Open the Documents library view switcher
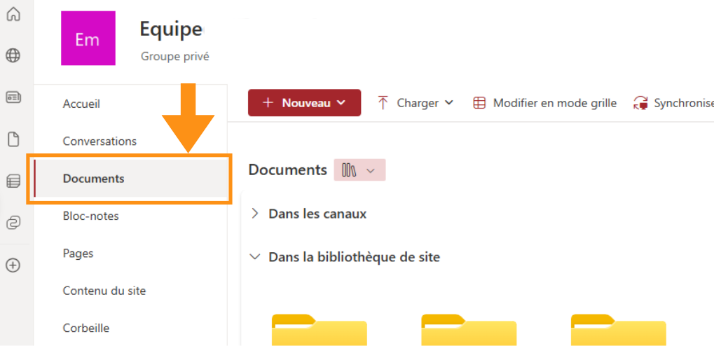Screen dimensions: 714x346 pos(359,170)
